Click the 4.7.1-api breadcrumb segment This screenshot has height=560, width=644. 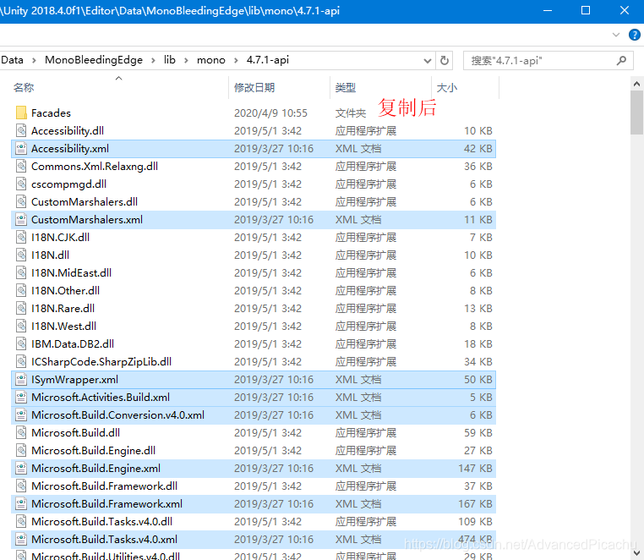pyautogui.click(x=268, y=60)
